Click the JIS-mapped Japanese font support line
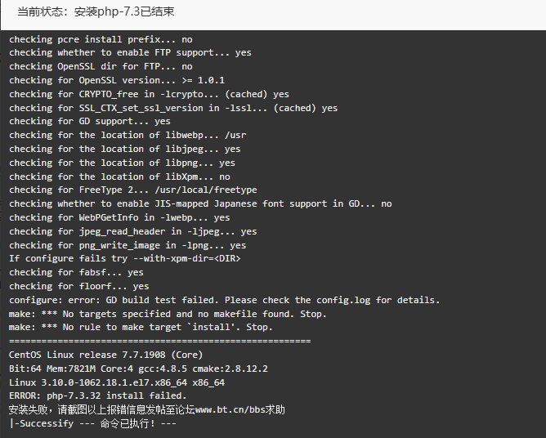Viewport: 546px width, 438px height. pos(200,203)
